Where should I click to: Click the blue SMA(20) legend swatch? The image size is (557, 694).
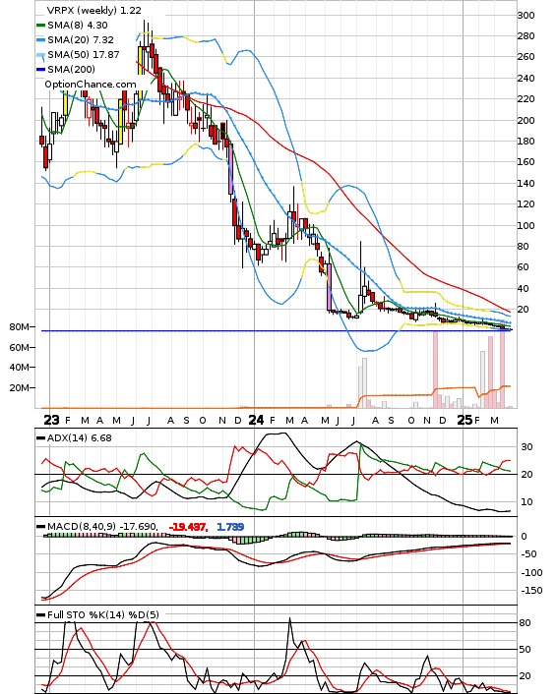click(x=41, y=40)
